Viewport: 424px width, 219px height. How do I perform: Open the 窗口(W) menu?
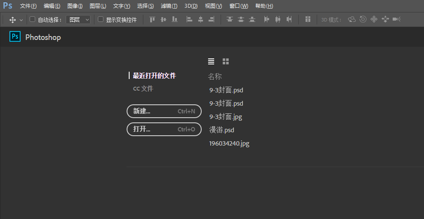coord(239,6)
